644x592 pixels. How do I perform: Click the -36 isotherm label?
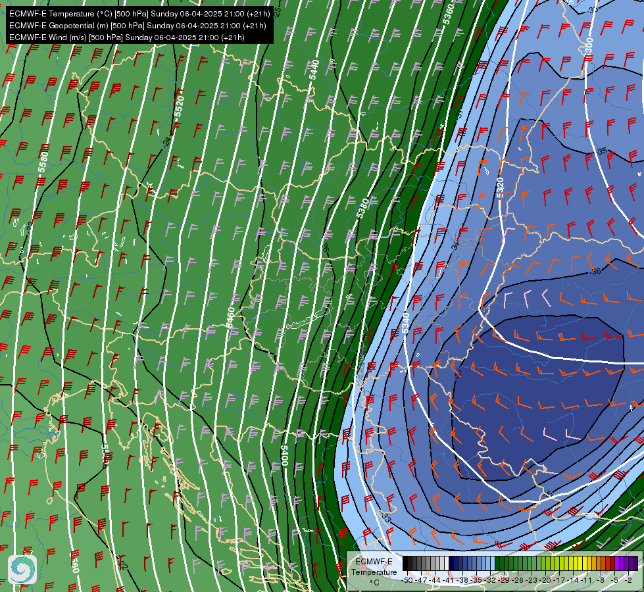pos(596,271)
